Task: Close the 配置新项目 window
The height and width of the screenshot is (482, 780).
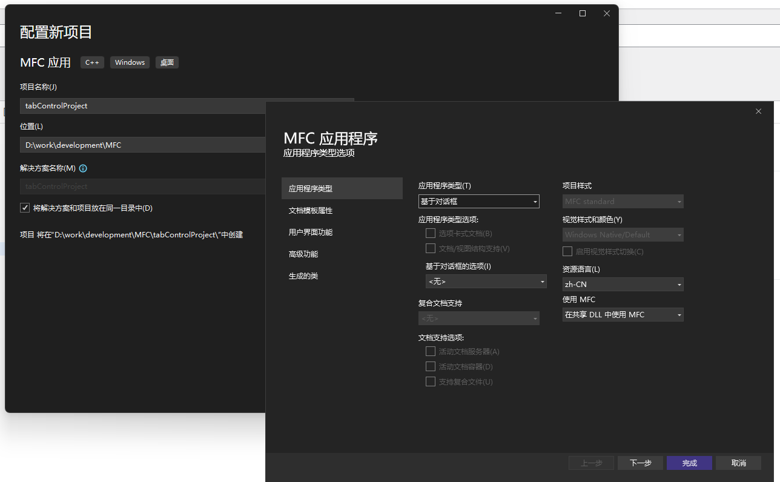Action: (x=606, y=13)
